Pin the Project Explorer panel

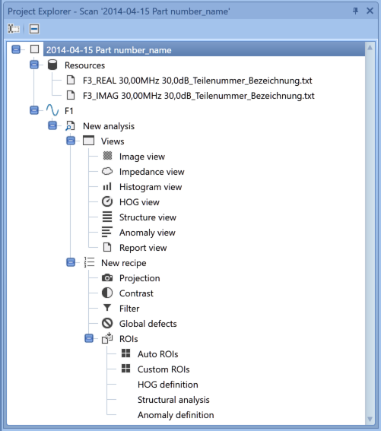pos(355,11)
